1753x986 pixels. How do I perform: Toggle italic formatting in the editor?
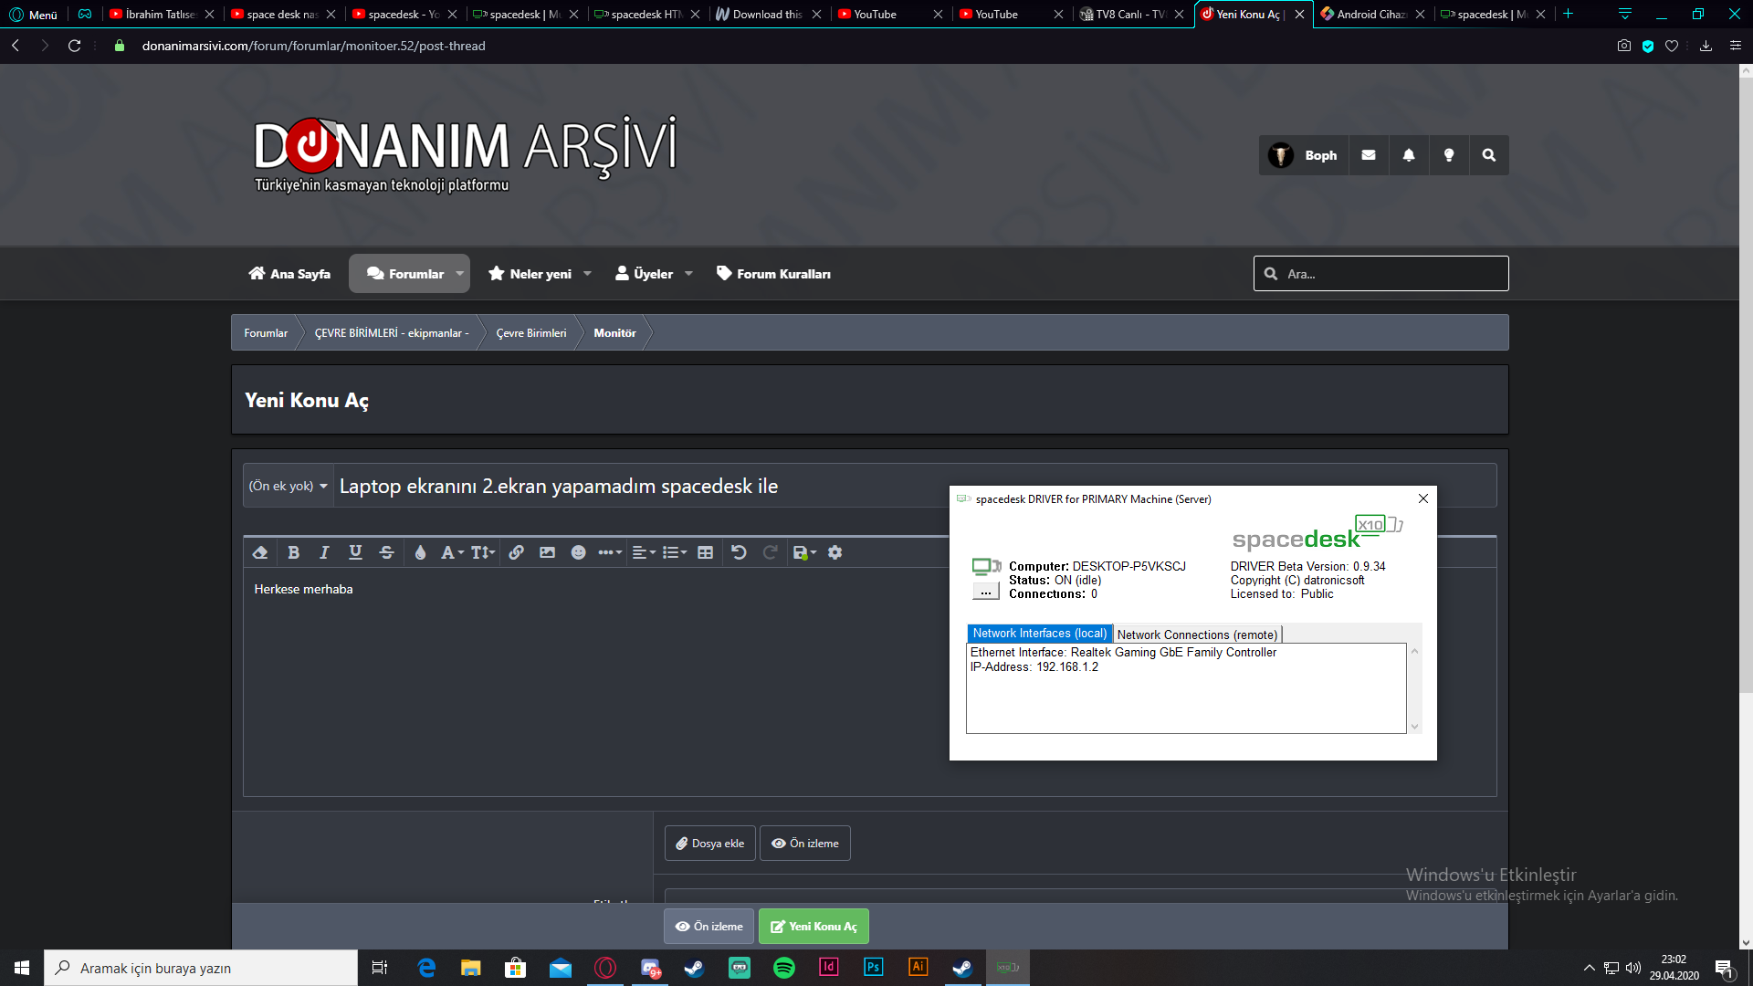click(324, 552)
